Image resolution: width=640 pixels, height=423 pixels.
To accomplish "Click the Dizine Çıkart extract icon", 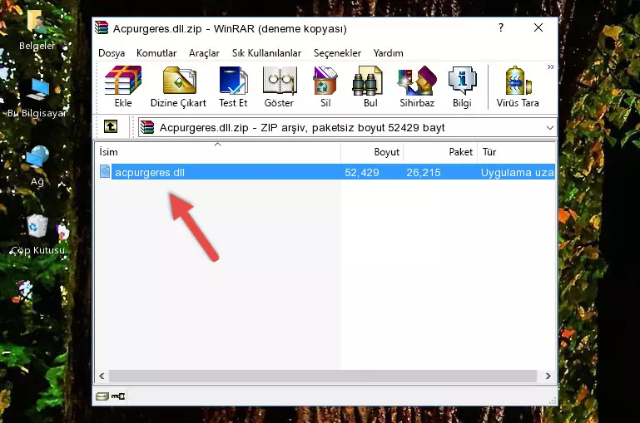I will (178, 86).
